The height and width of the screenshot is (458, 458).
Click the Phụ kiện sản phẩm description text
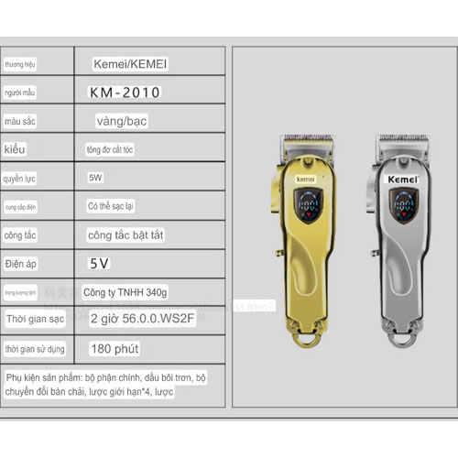click(105, 385)
